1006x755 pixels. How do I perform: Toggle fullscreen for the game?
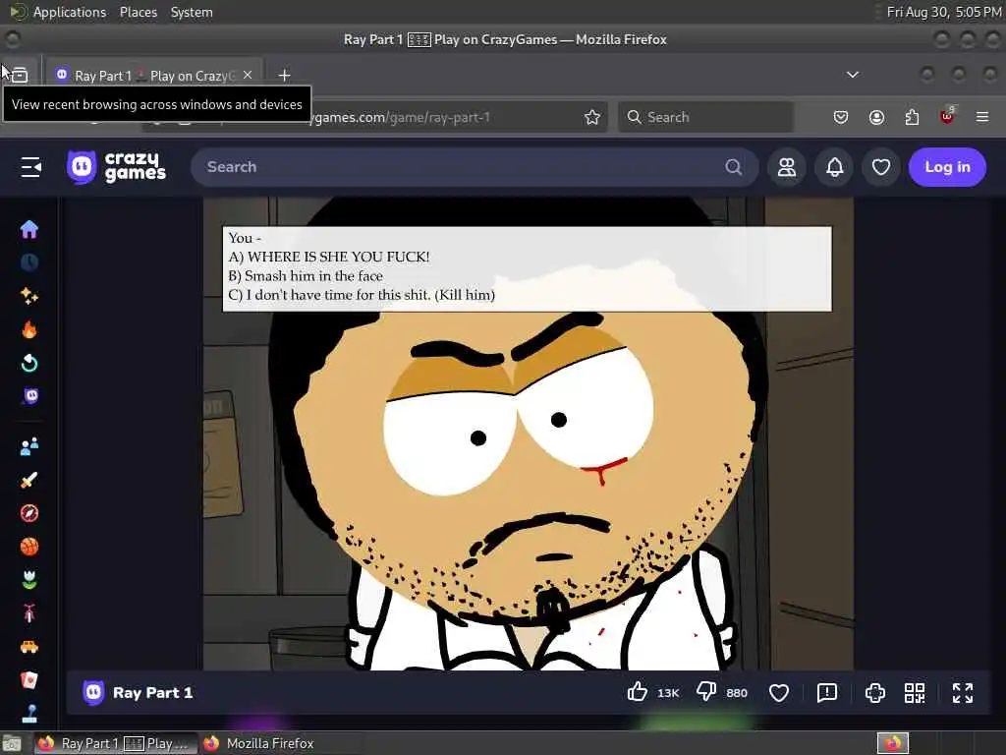point(963,693)
